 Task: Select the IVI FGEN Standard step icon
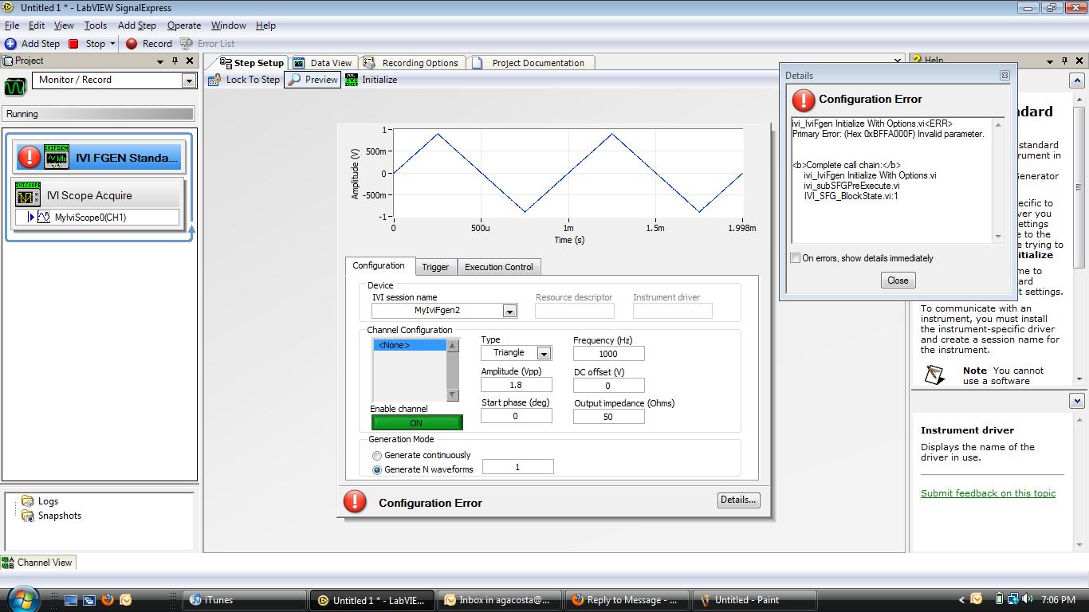pyautogui.click(x=57, y=157)
